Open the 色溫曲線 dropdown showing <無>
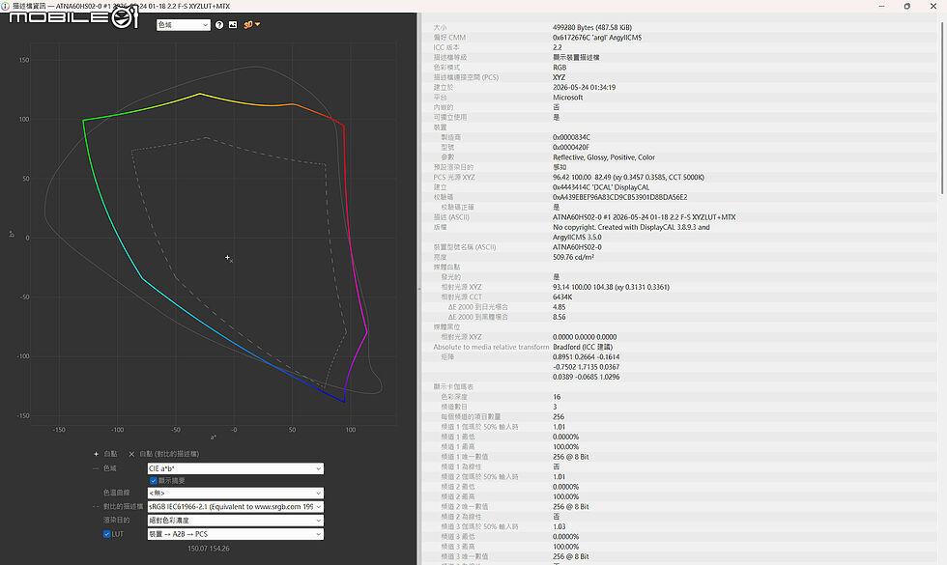The height and width of the screenshot is (565, 947). 236,494
